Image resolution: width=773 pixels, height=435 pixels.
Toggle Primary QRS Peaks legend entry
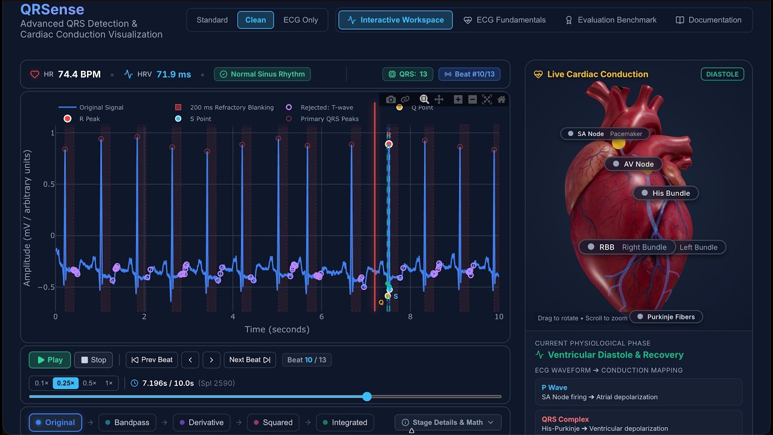coord(322,119)
